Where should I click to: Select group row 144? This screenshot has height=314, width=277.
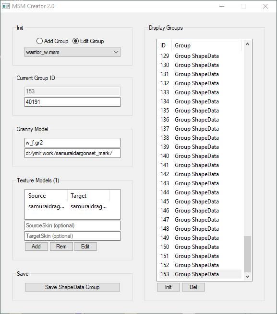(x=200, y=192)
